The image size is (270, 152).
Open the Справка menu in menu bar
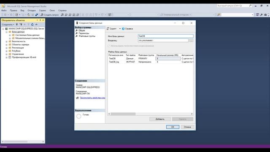pyautogui.click(x=62, y=10)
